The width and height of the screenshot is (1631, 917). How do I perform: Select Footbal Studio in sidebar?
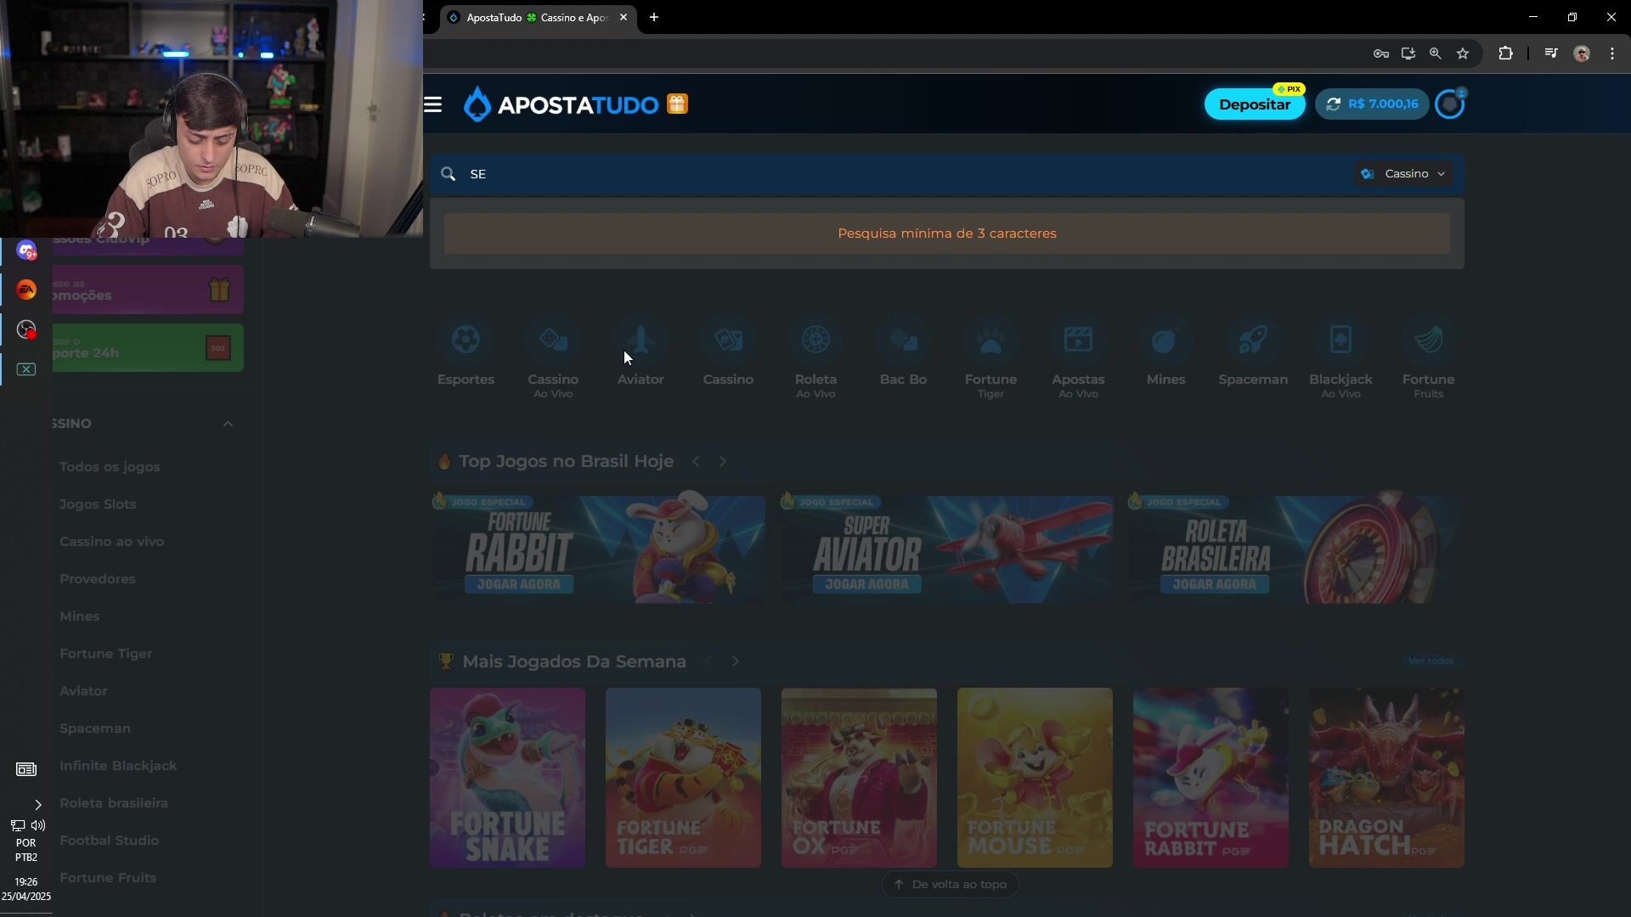(110, 841)
